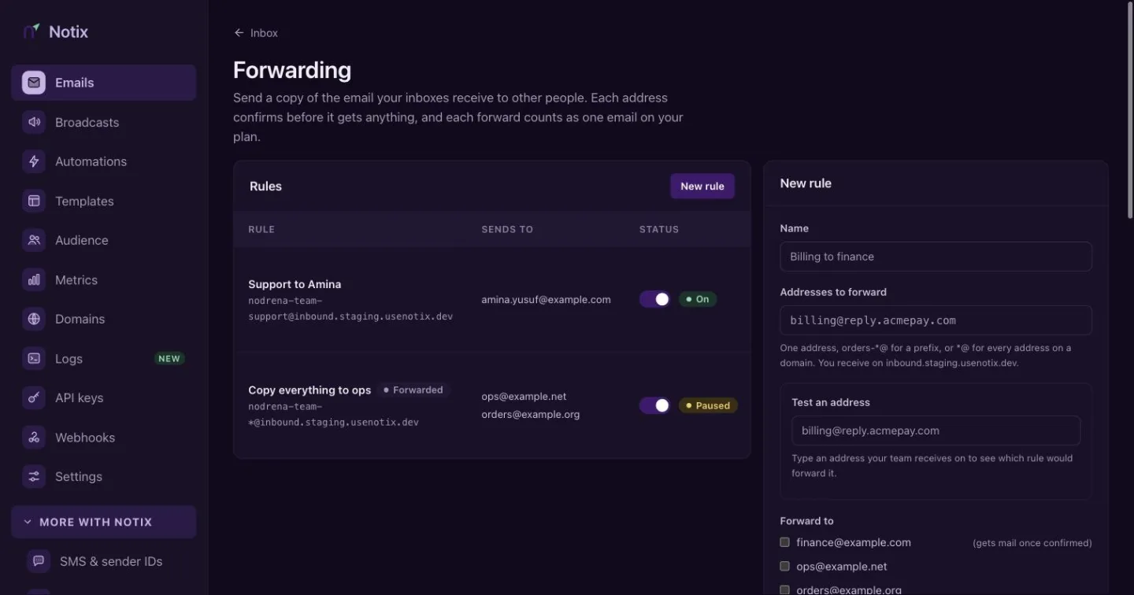Check the ops@example.net forward checkbox
The width and height of the screenshot is (1134, 595).
[x=784, y=566]
